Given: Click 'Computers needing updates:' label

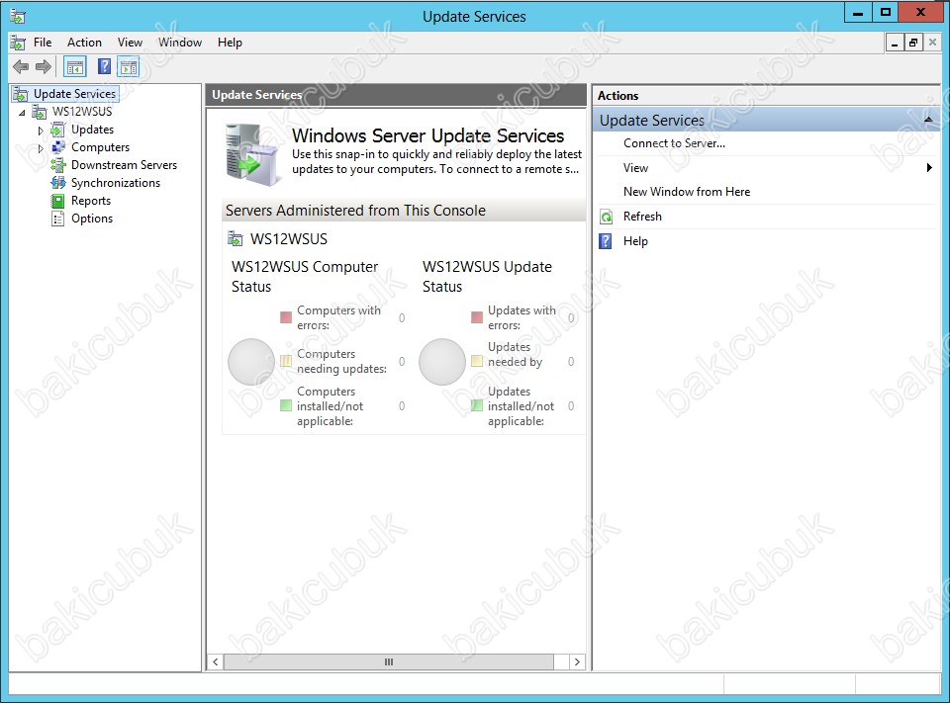Looking at the screenshot, I should tap(341, 361).
